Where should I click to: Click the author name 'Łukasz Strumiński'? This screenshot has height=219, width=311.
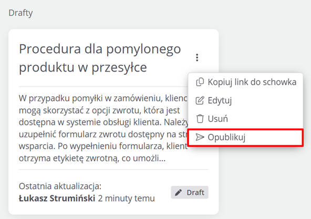[57, 198]
